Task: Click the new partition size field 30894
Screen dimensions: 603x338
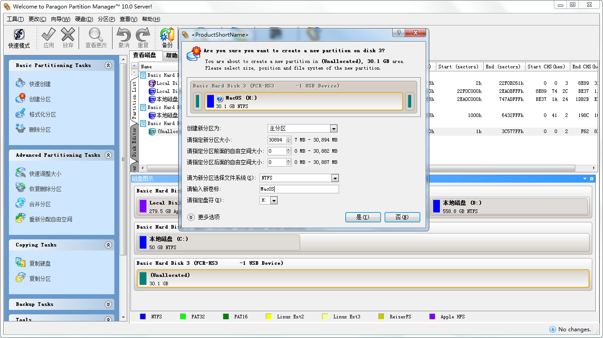Action: point(276,140)
